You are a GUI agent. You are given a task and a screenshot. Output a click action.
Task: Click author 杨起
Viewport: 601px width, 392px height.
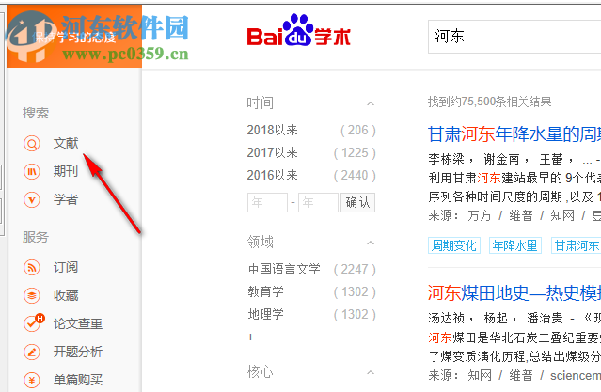[496, 318]
